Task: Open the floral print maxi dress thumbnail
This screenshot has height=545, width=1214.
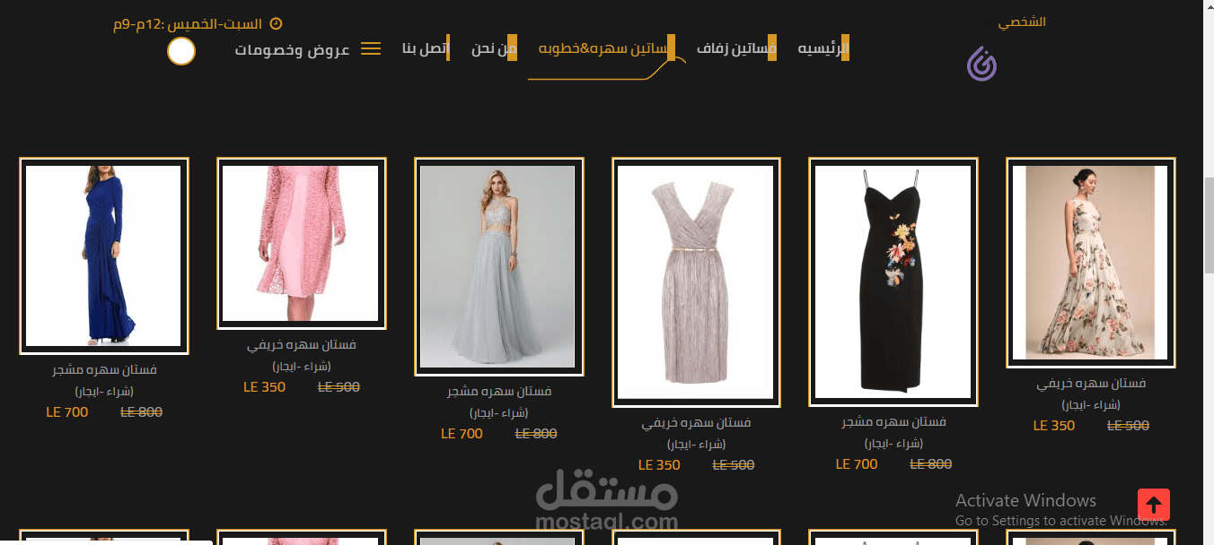Action: click(x=1091, y=263)
